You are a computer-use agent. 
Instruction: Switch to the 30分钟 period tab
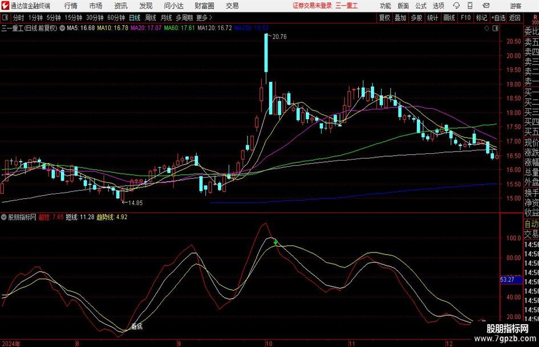click(95, 18)
